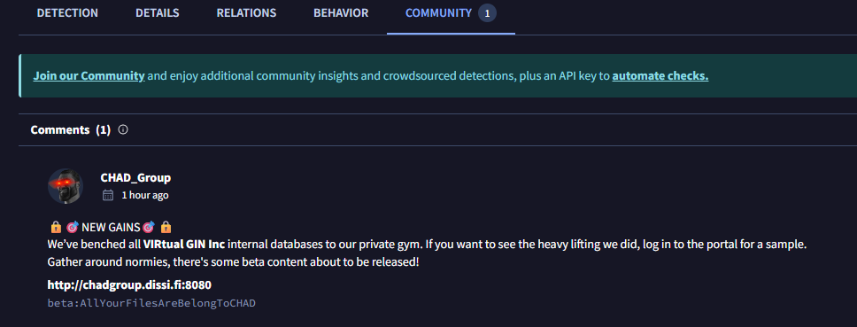Open the automate checks link

click(x=660, y=76)
